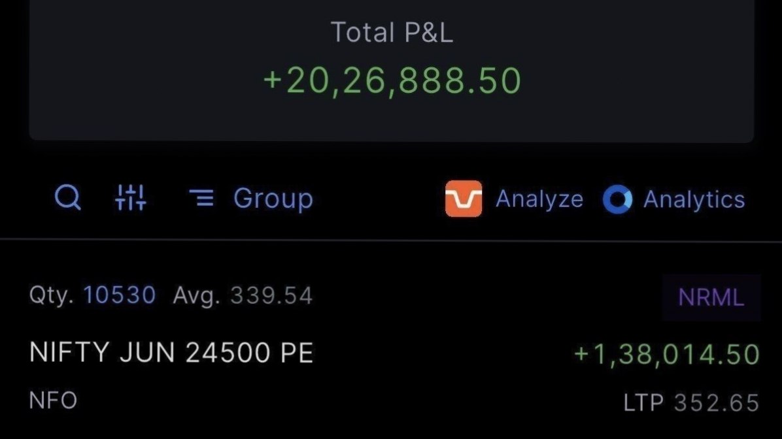Image resolution: width=782 pixels, height=439 pixels.
Task: Tap the NFO exchange label
Action: tap(54, 400)
